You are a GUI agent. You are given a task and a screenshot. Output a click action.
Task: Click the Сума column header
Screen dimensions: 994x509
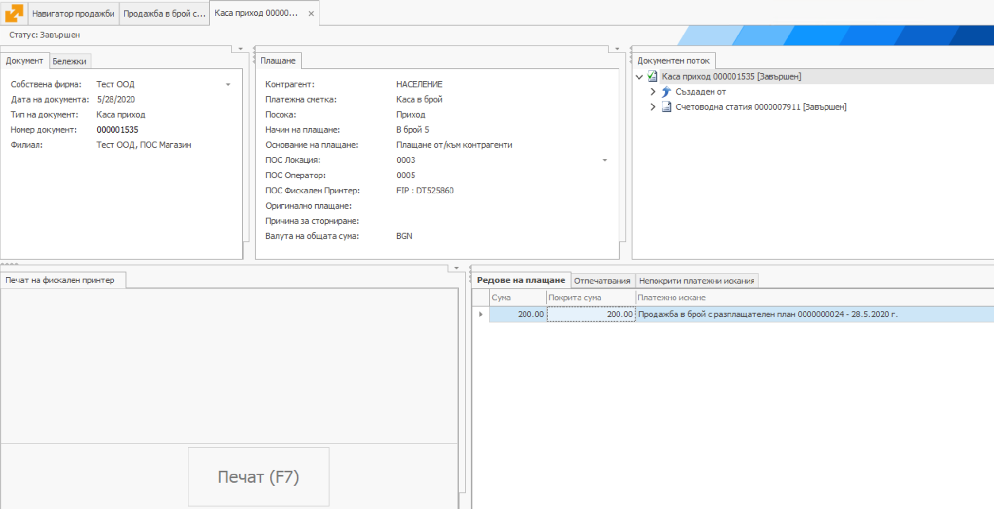coord(518,298)
